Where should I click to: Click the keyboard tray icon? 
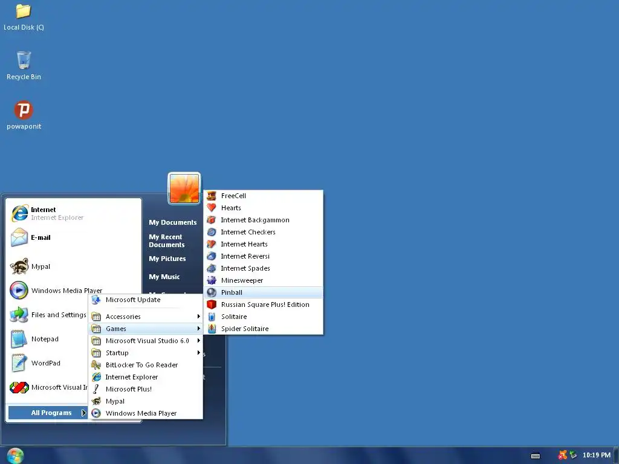(x=536, y=456)
